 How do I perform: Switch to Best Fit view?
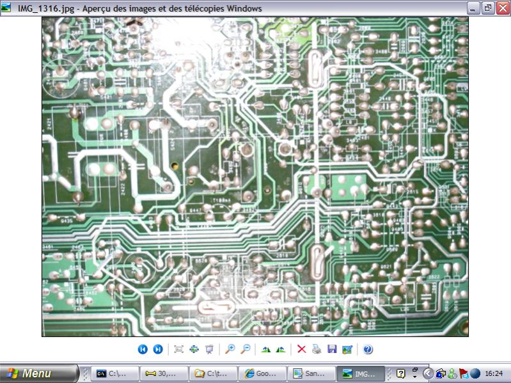[178, 349]
